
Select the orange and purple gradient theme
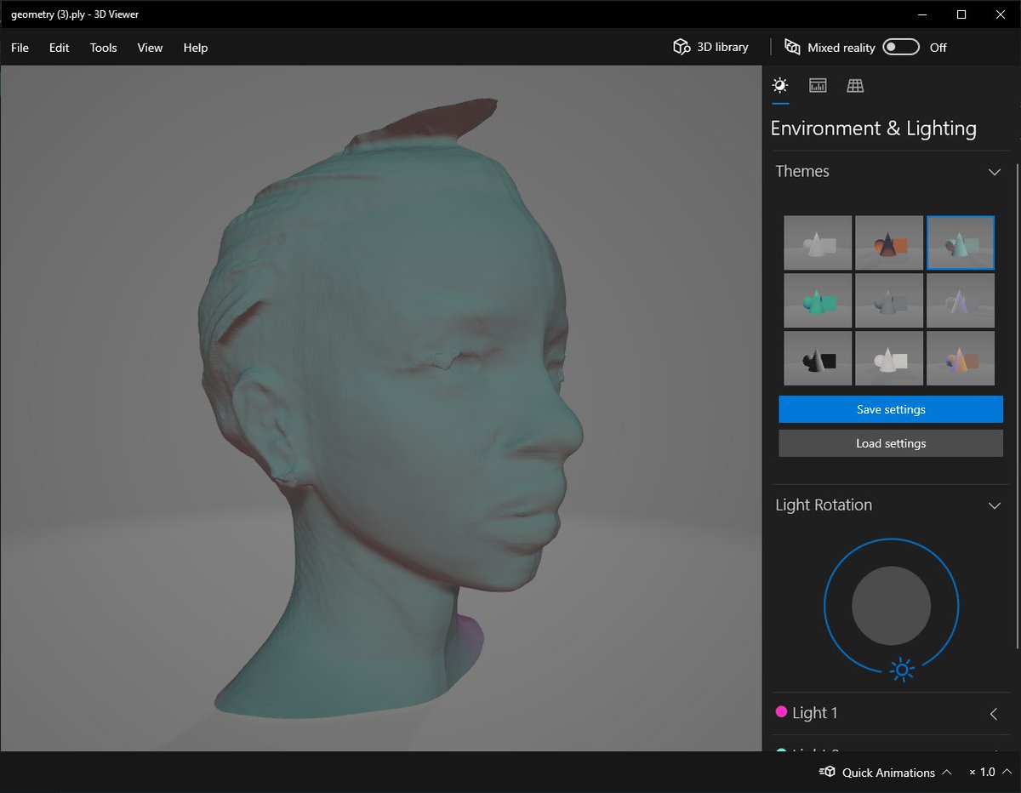961,358
